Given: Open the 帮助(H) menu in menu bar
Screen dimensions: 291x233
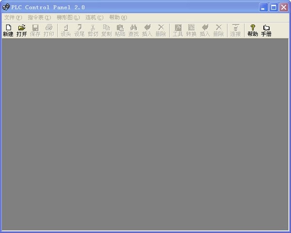Looking at the screenshot, I should coord(118,17).
